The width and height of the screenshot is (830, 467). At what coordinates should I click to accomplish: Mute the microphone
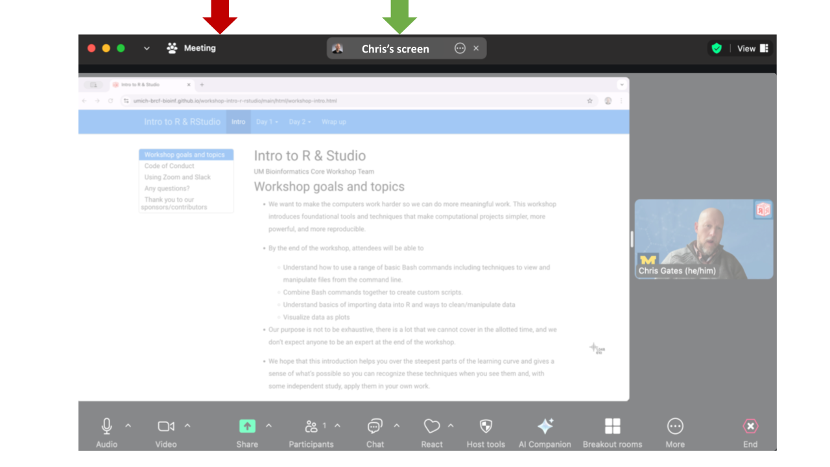[106, 426]
